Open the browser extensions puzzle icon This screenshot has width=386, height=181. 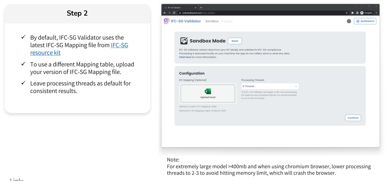pos(352,13)
